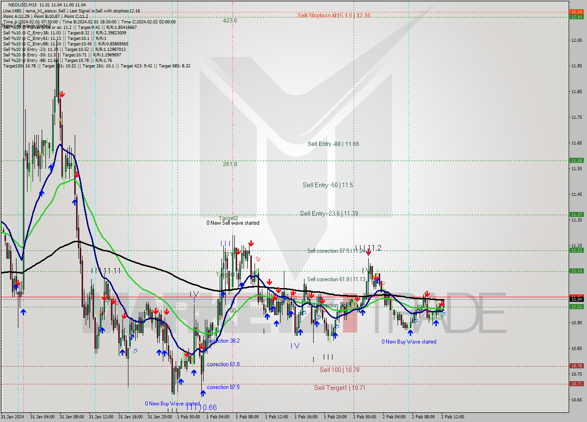This screenshot has width=587, height=422.
Task: Click the NEOUSD,M15 chart title
Action: [x=22, y=5]
